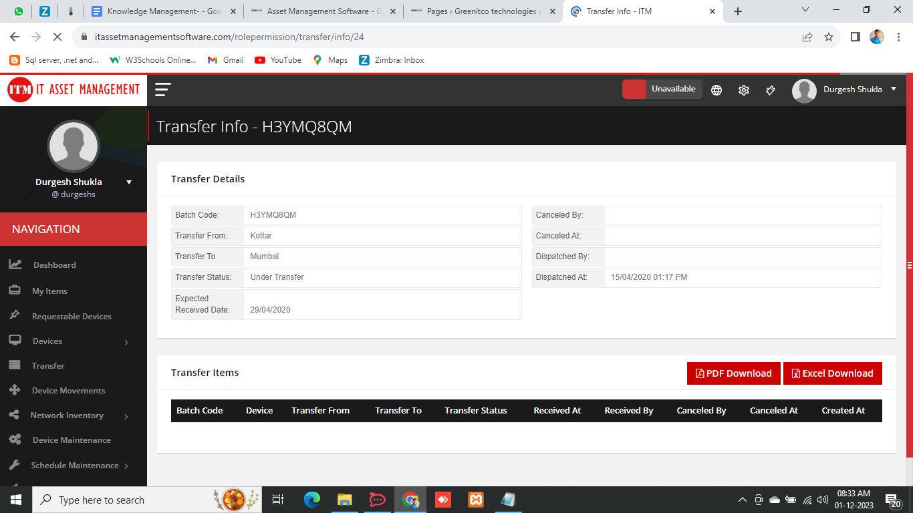Toggle the sidebar hamburger menu icon
This screenshot has width=913, height=513.
tap(163, 90)
